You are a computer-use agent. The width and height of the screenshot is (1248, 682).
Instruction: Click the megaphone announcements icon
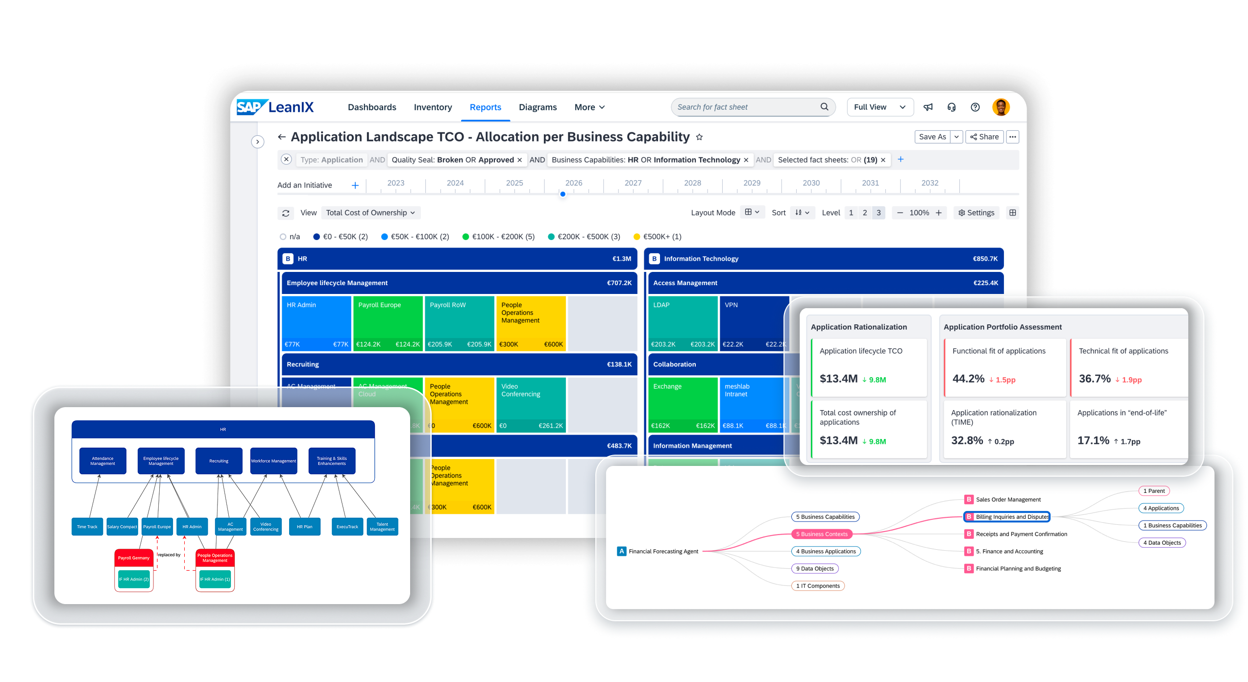pyautogui.click(x=928, y=107)
